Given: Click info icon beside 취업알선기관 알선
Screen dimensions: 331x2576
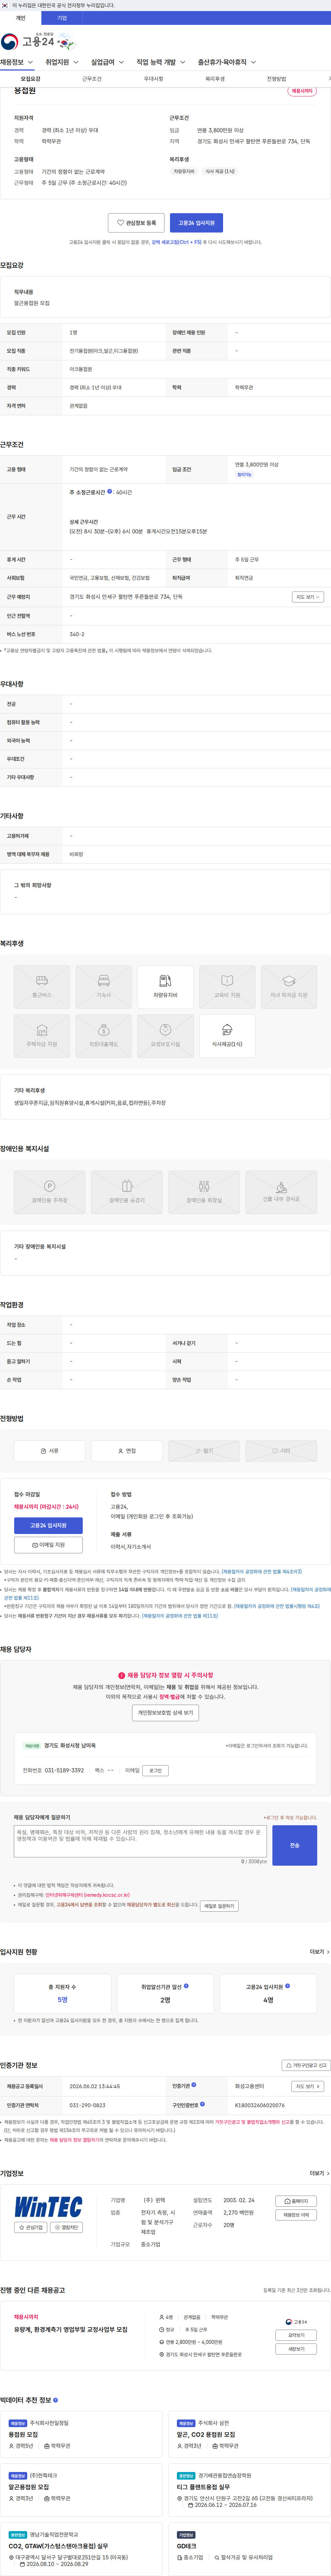Looking at the screenshot, I should (187, 1986).
